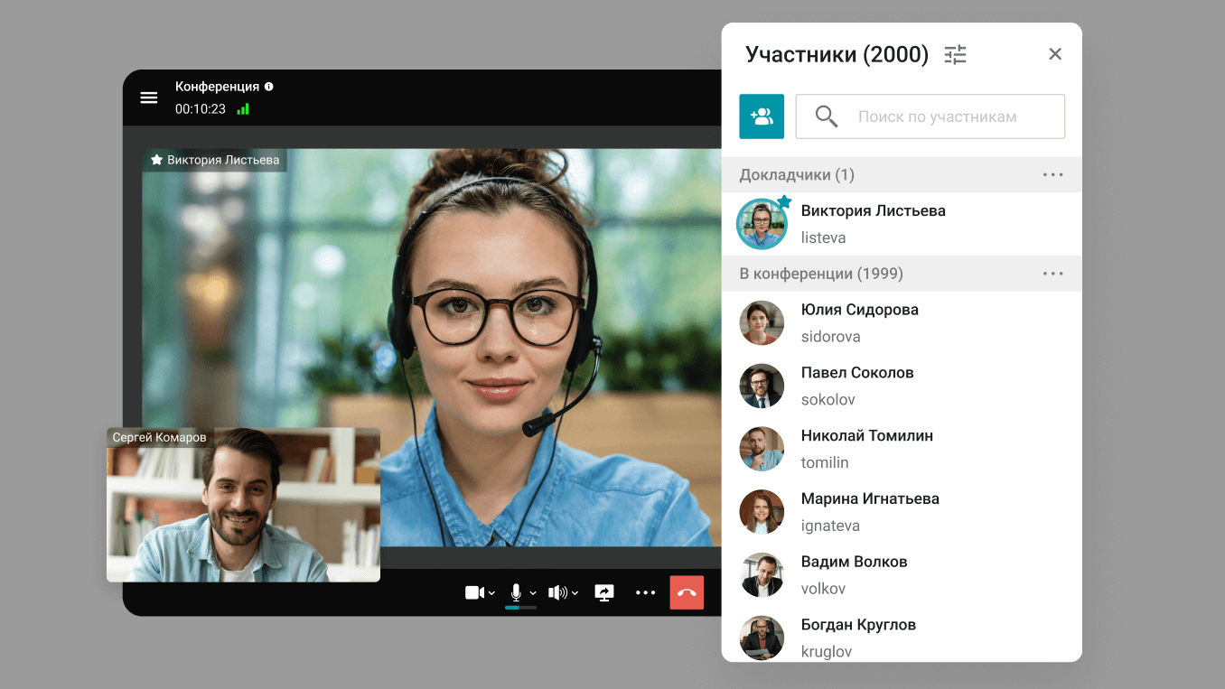Start screen sharing from the bottom toolbar

(x=604, y=592)
